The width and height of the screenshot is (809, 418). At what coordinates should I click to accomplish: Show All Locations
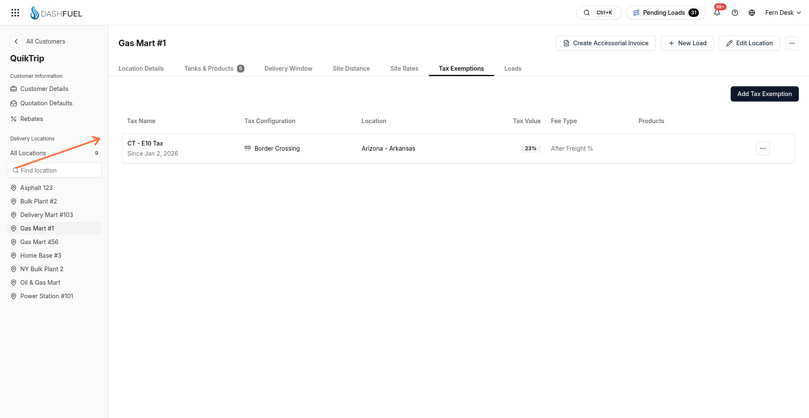click(54, 153)
